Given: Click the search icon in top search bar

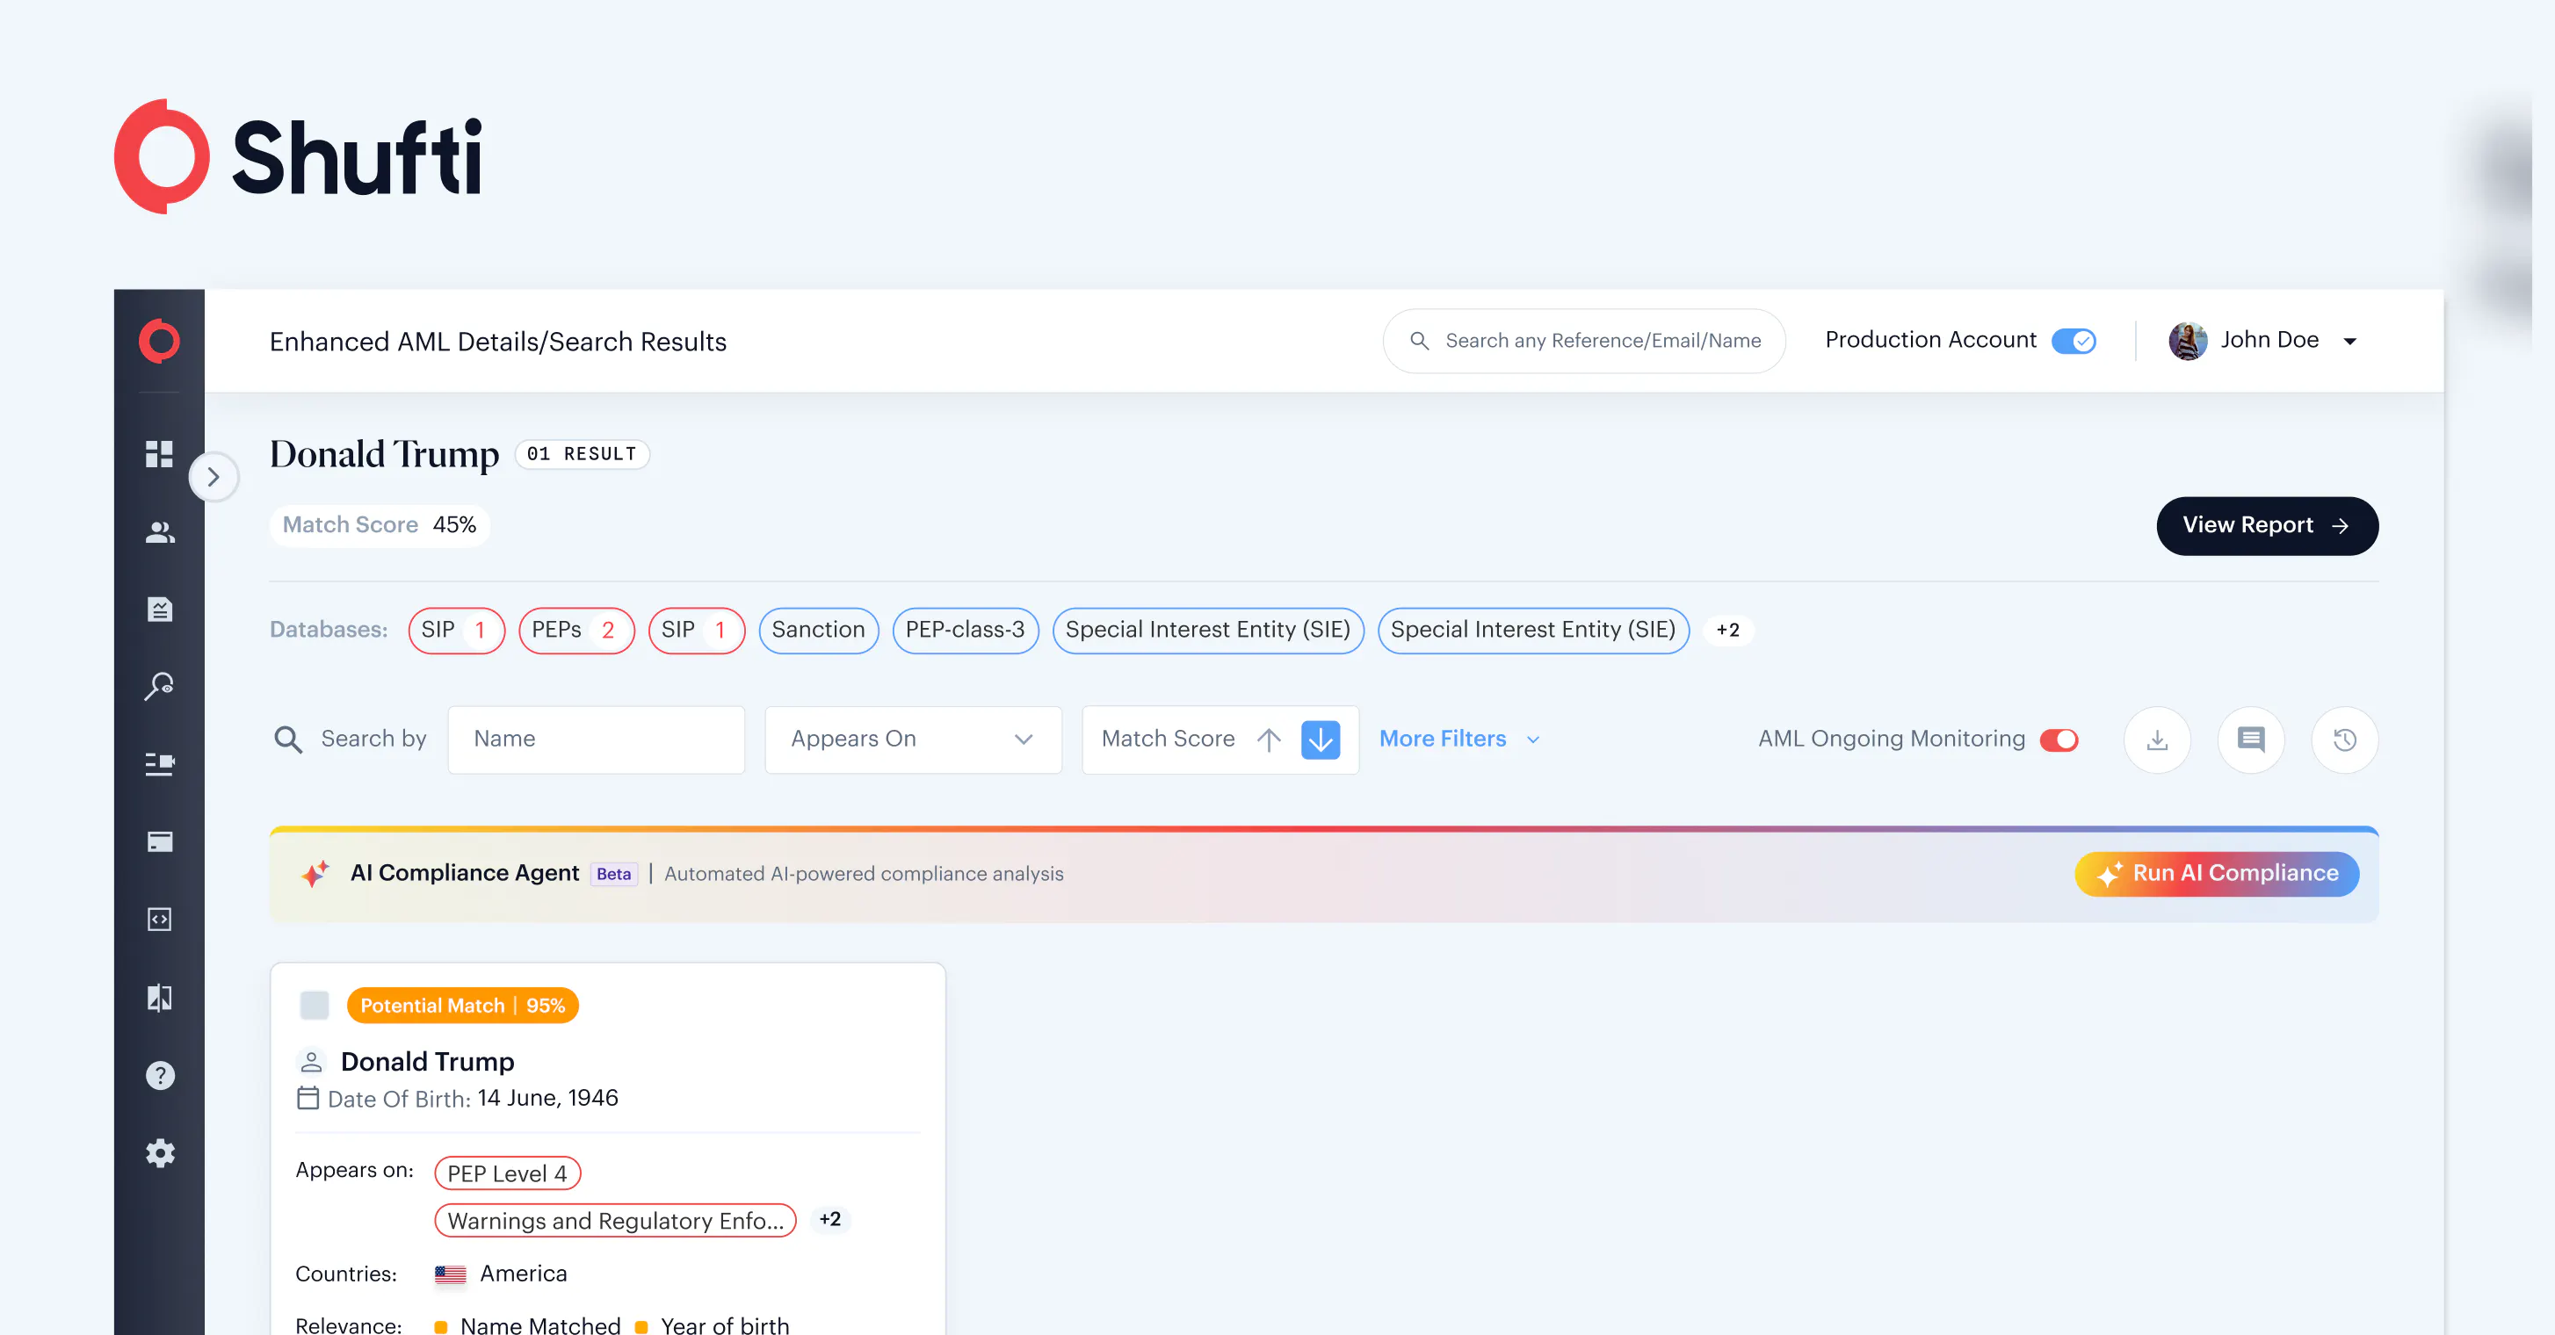Looking at the screenshot, I should (x=1419, y=341).
